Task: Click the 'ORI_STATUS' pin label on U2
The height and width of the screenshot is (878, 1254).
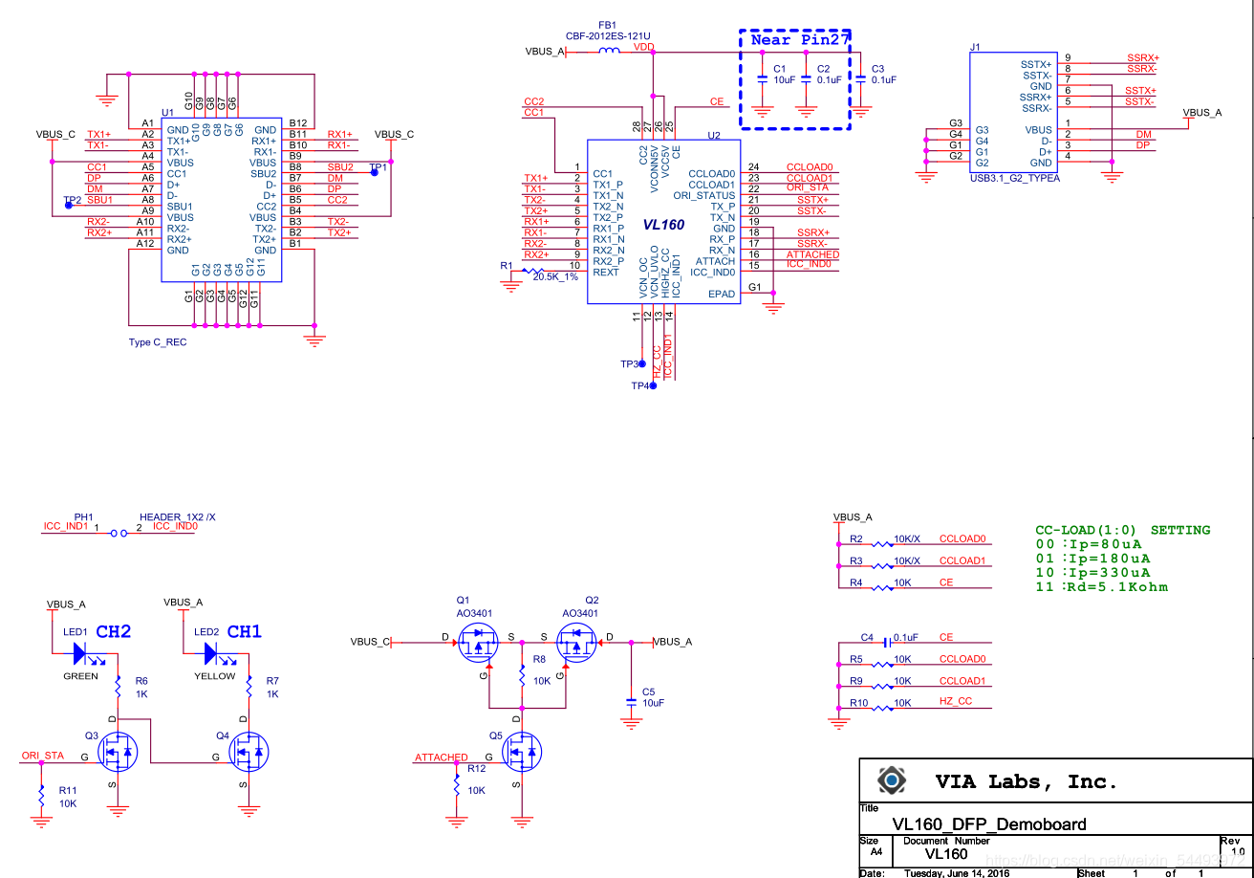Action: point(704,195)
